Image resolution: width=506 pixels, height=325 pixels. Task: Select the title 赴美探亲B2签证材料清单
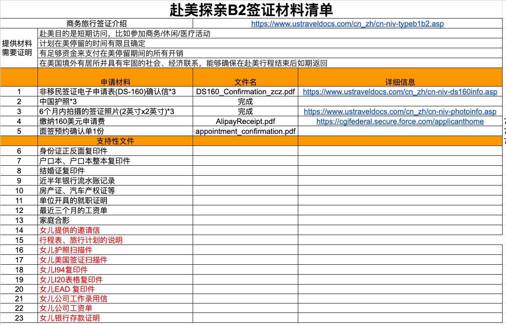pos(251,9)
